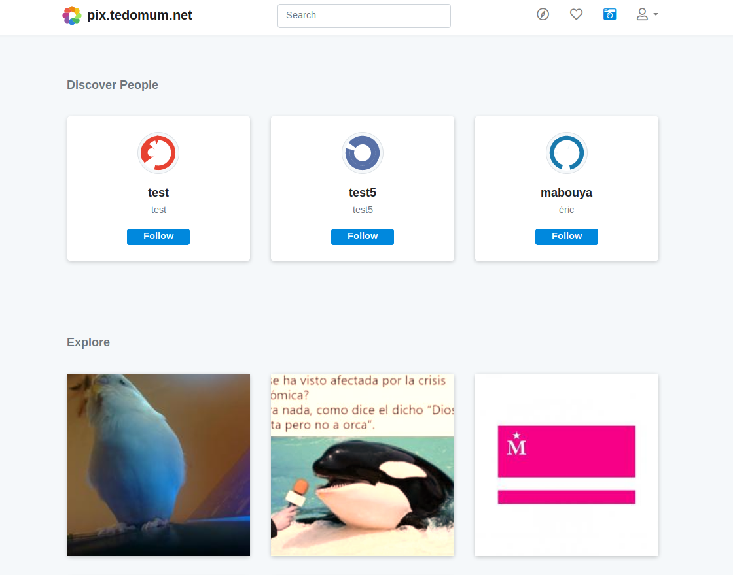Follow the user mabouya
This screenshot has height=575, width=733.
[x=566, y=237]
